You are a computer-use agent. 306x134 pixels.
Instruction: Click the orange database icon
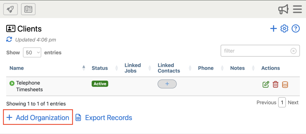(285, 85)
